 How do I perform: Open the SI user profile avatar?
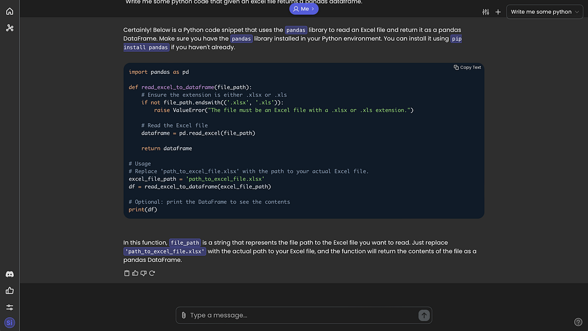coord(9,322)
